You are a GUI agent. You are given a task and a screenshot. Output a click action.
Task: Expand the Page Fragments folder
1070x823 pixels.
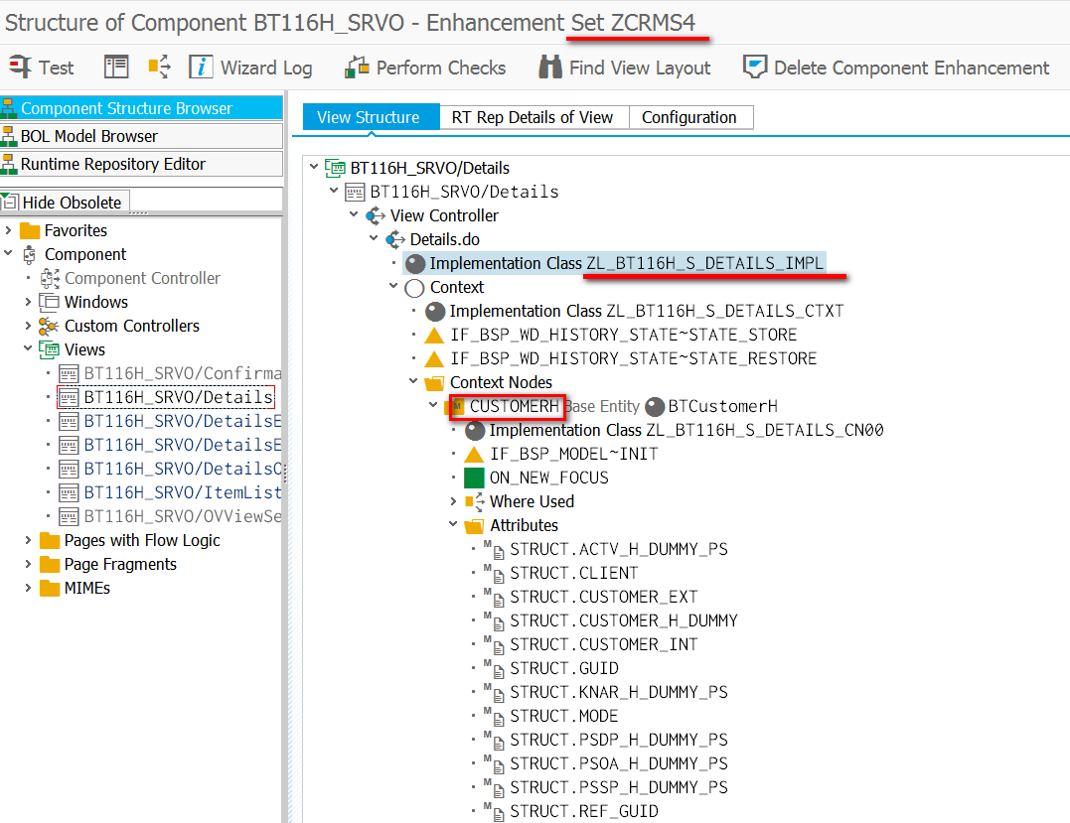[x=28, y=564]
